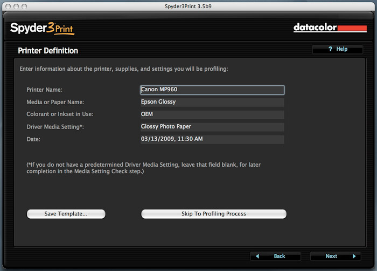Screen dimensions: 377x271
Task: Go to the Next step
Action: [334, 256]
